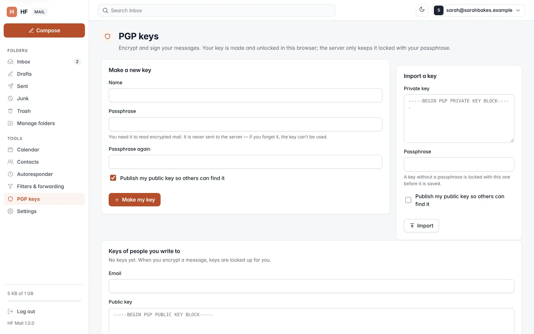
Task: Click the Settings gear icon
Action: click(10, 211)
